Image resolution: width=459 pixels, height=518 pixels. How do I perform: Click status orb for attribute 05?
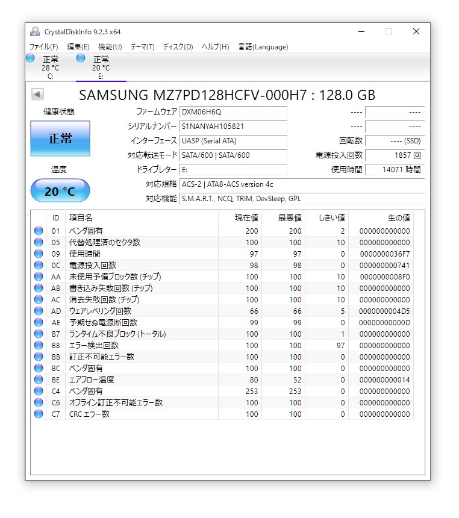pos(39,242)
